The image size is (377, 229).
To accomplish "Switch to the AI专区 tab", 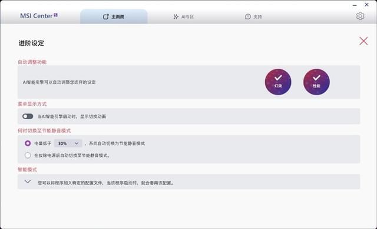I will [x=183, y=16].
